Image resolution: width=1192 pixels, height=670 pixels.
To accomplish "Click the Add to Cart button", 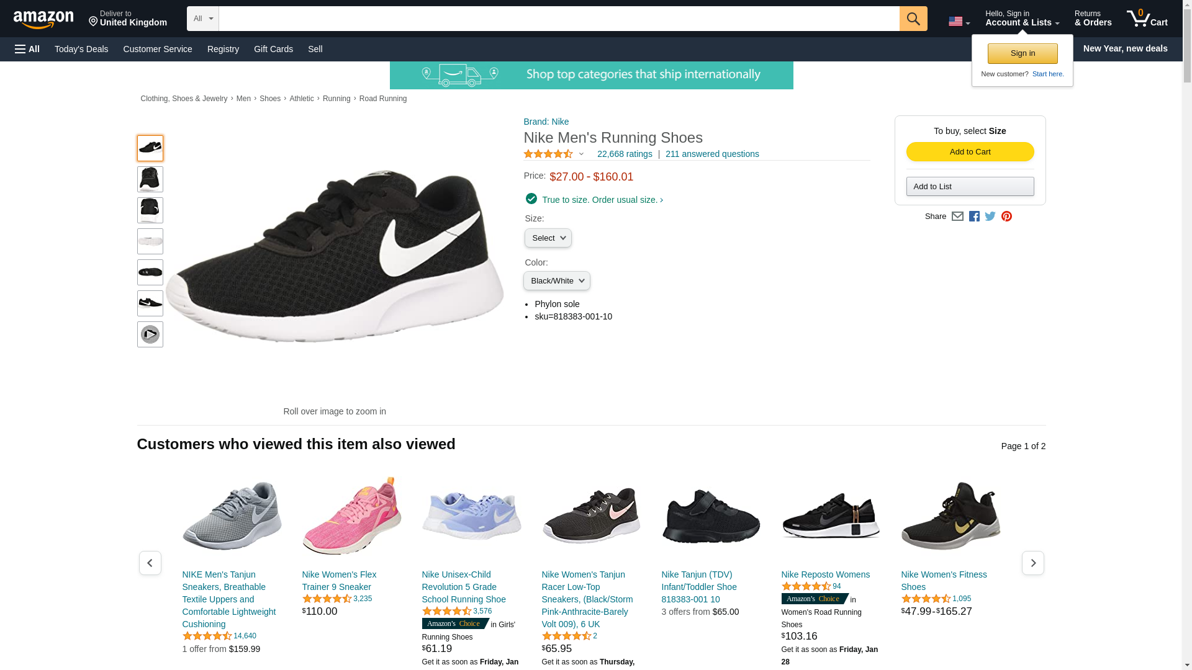I will [x=970, y=152].
